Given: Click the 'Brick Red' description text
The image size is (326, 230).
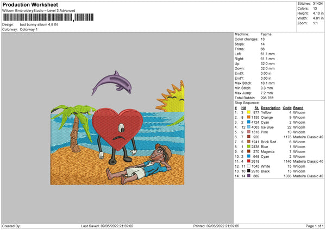Looking at the screenshot, I should [x=268, y=142].
